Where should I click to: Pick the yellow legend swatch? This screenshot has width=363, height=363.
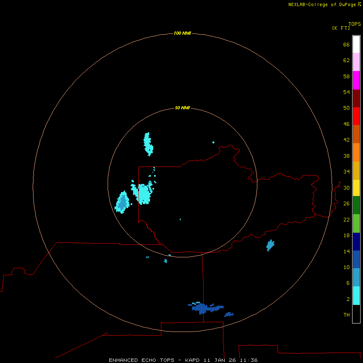356,188
